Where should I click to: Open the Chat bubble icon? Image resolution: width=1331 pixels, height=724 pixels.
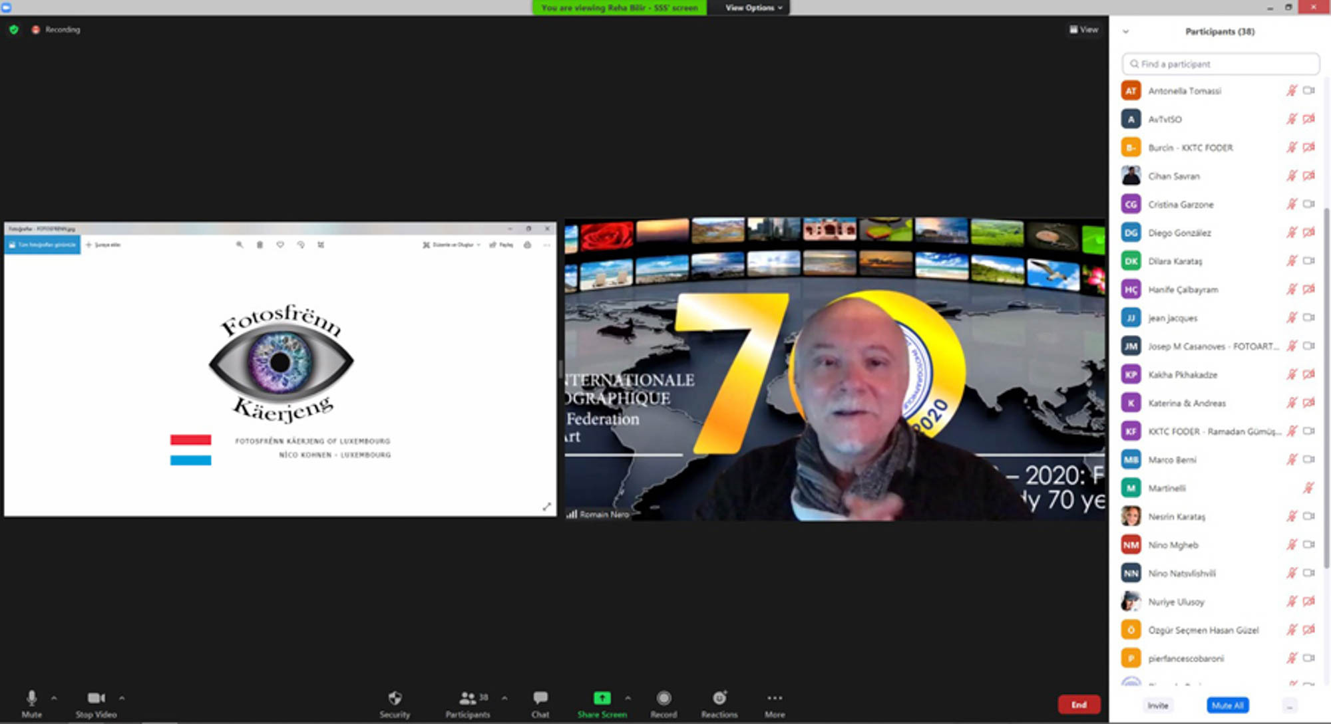click(x=540, y=699)
